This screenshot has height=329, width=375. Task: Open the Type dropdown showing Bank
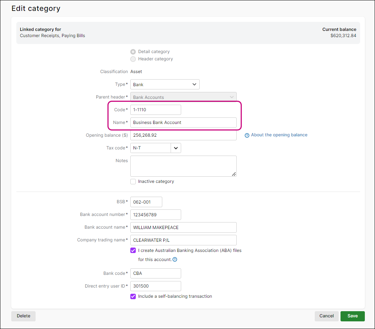click(165, 84)
